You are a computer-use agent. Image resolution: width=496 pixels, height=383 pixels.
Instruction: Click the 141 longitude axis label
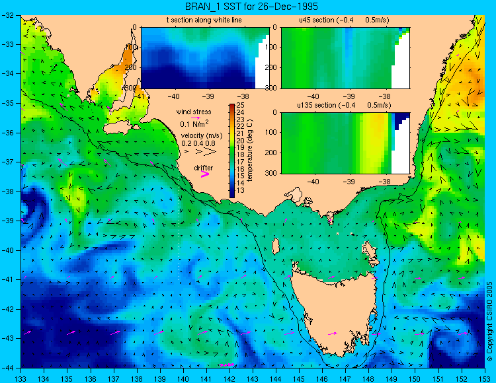click(x=206, y=379)
